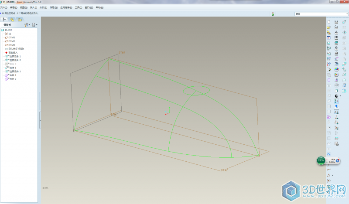Viewport: 349px width, 204px height.
Task: Click the Regenerate model traffic-light icon
Action: tap(329, 59)
